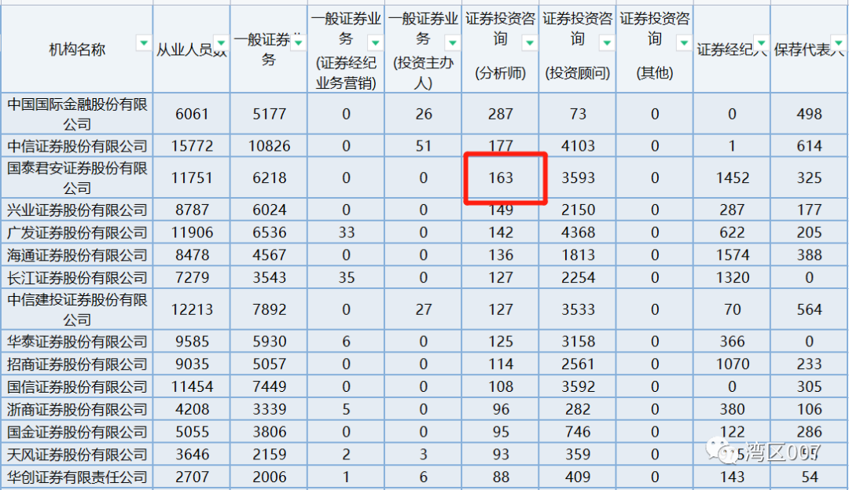Click the 4368 investment advisor cell
This screenshot has height=490, width=849.
click(x=578, y=232)
